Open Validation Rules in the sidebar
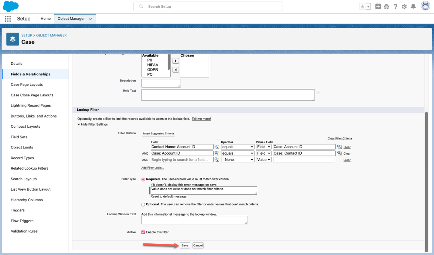Screen dimensions: 434x255 click(24, 231)
